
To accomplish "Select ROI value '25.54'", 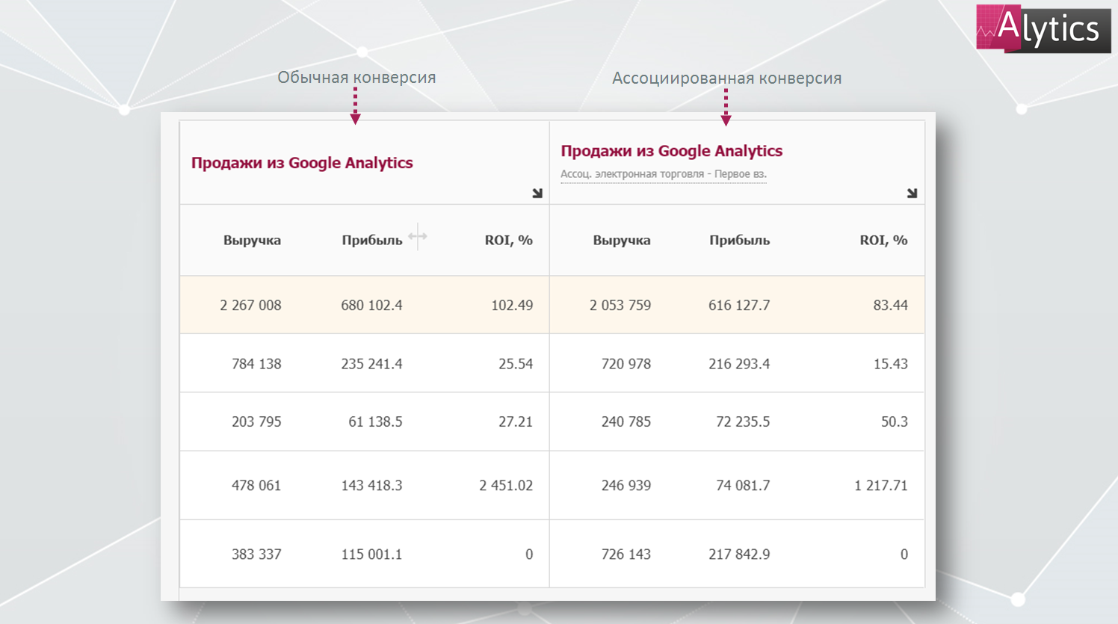I will point(516,364).
